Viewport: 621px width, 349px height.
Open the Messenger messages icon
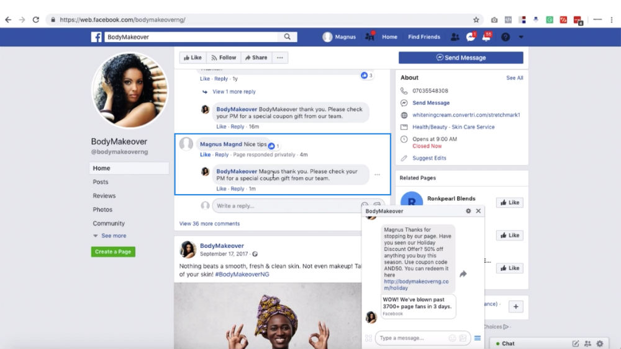click(471, 37)
